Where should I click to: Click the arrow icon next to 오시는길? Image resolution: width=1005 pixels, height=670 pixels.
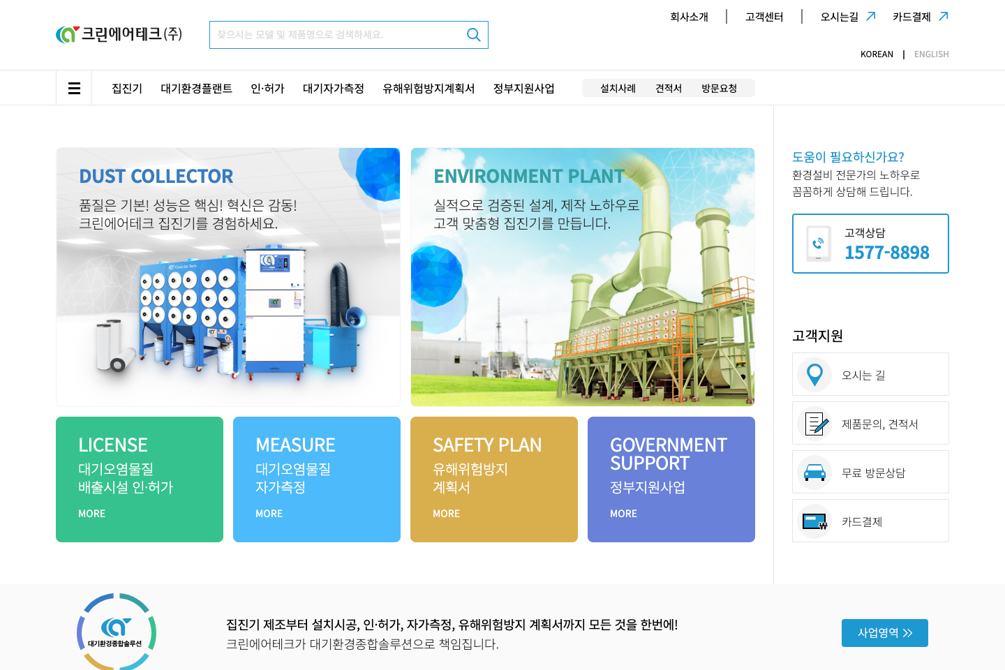tap(870, 16)
